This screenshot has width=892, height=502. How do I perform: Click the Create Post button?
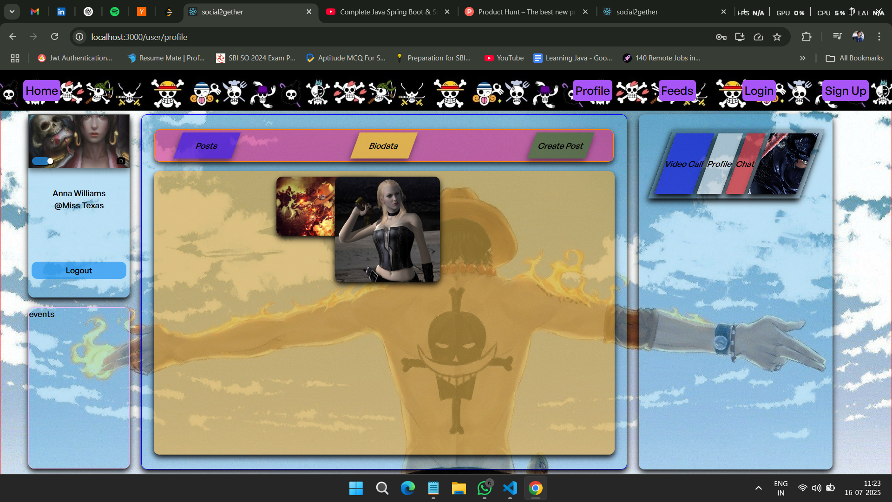pyautogui.click(x=560, y=146)
